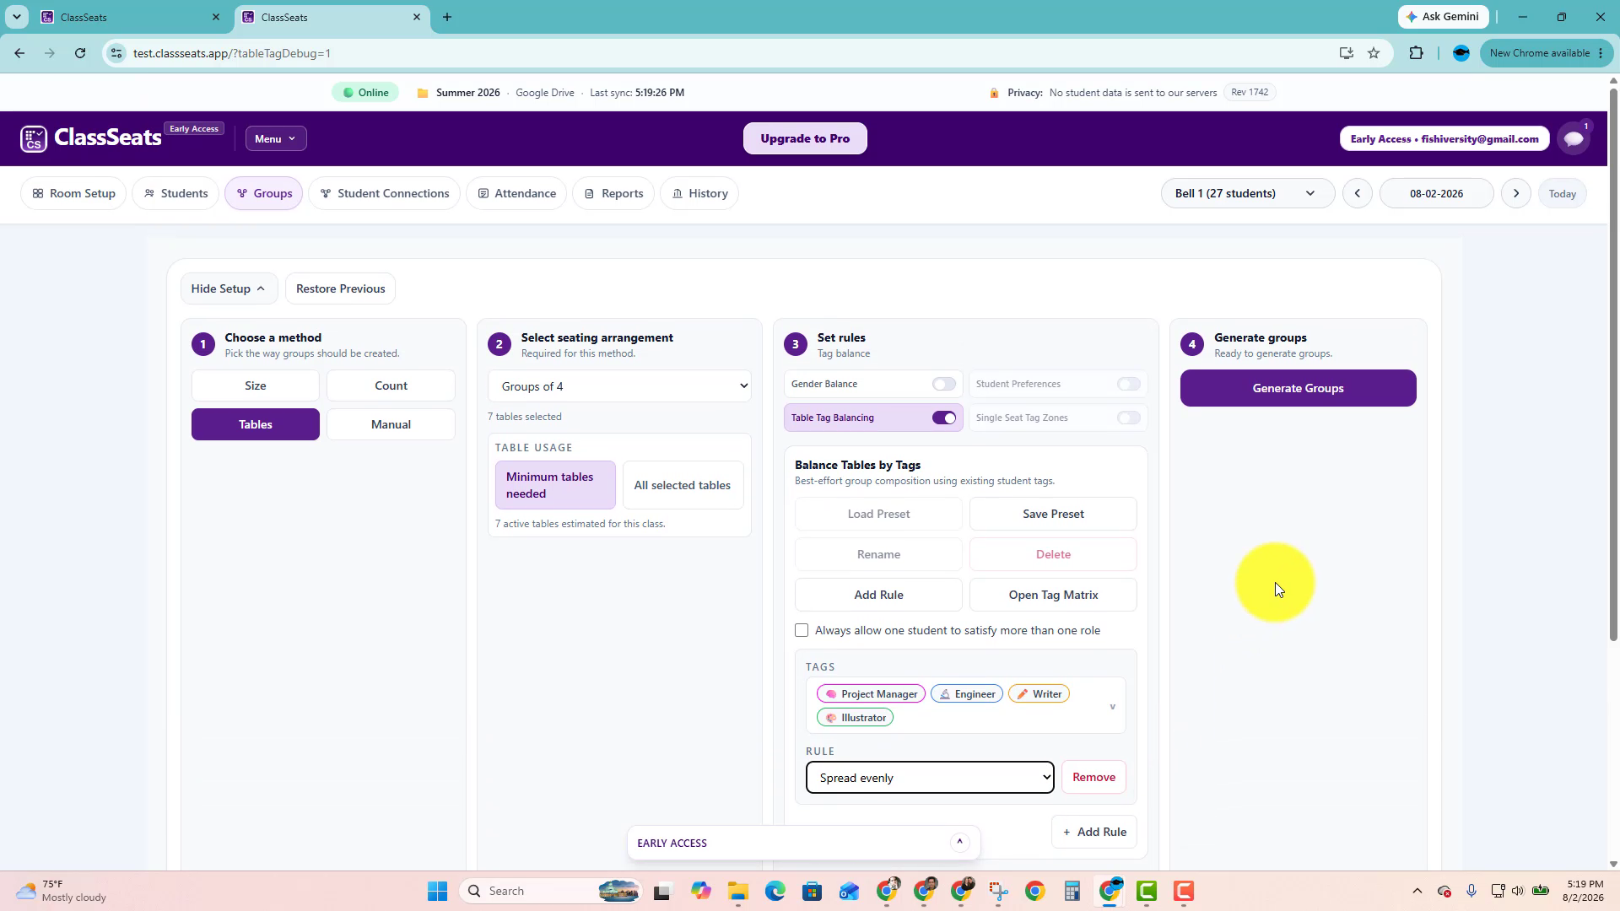Toggle Student Preferences switch
1620x911 pixels.
1129,384
